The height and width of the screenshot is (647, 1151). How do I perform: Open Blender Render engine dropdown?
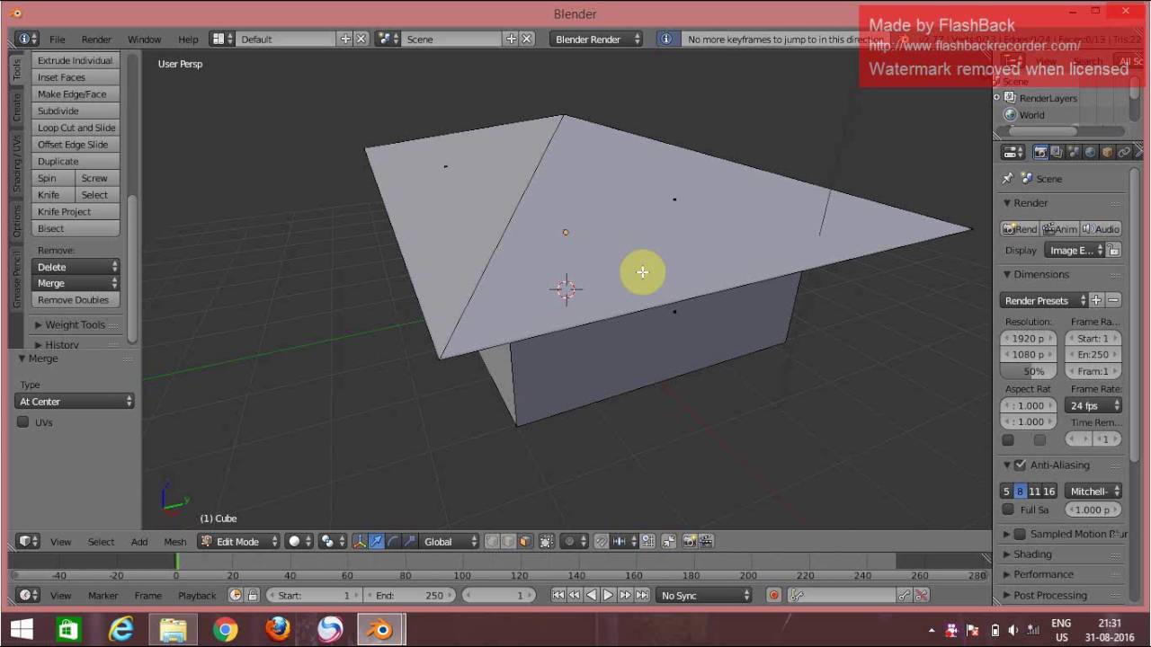click(596, 39)
